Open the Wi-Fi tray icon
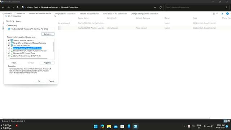This screenshot has height=130, width=231. click(x=205, y=126)
